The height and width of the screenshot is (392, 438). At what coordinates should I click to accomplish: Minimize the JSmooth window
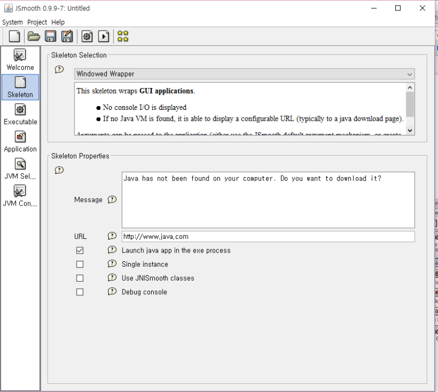click(x=374, y=8)
